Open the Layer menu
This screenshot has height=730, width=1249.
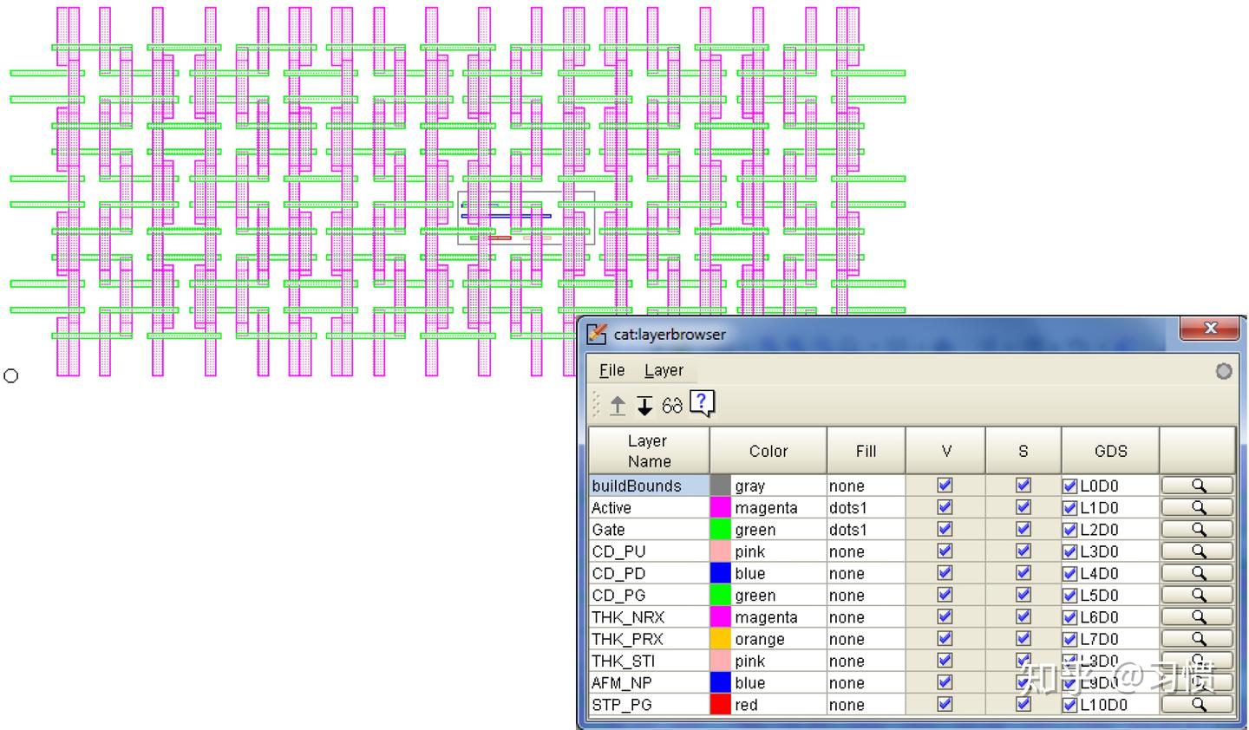click(664, 369)
